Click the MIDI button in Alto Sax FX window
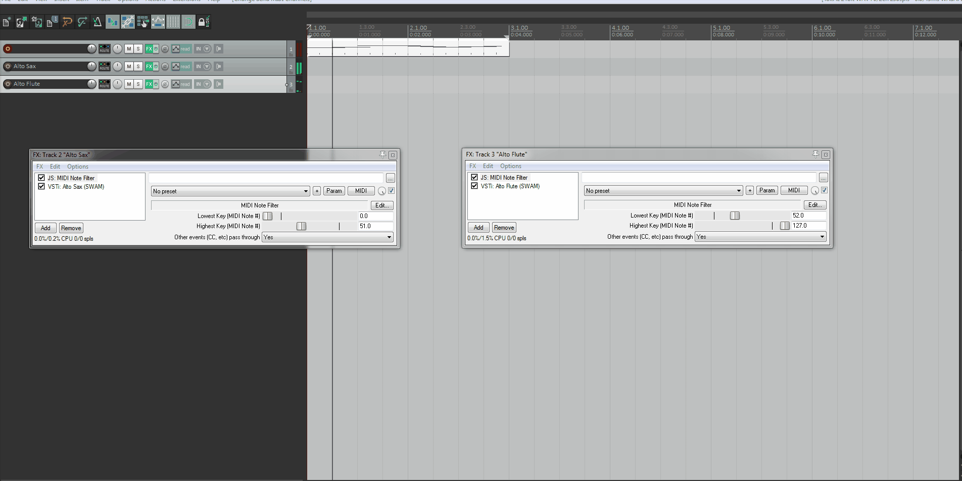Screen dimensions: 962x481 (x=361, y=191)
